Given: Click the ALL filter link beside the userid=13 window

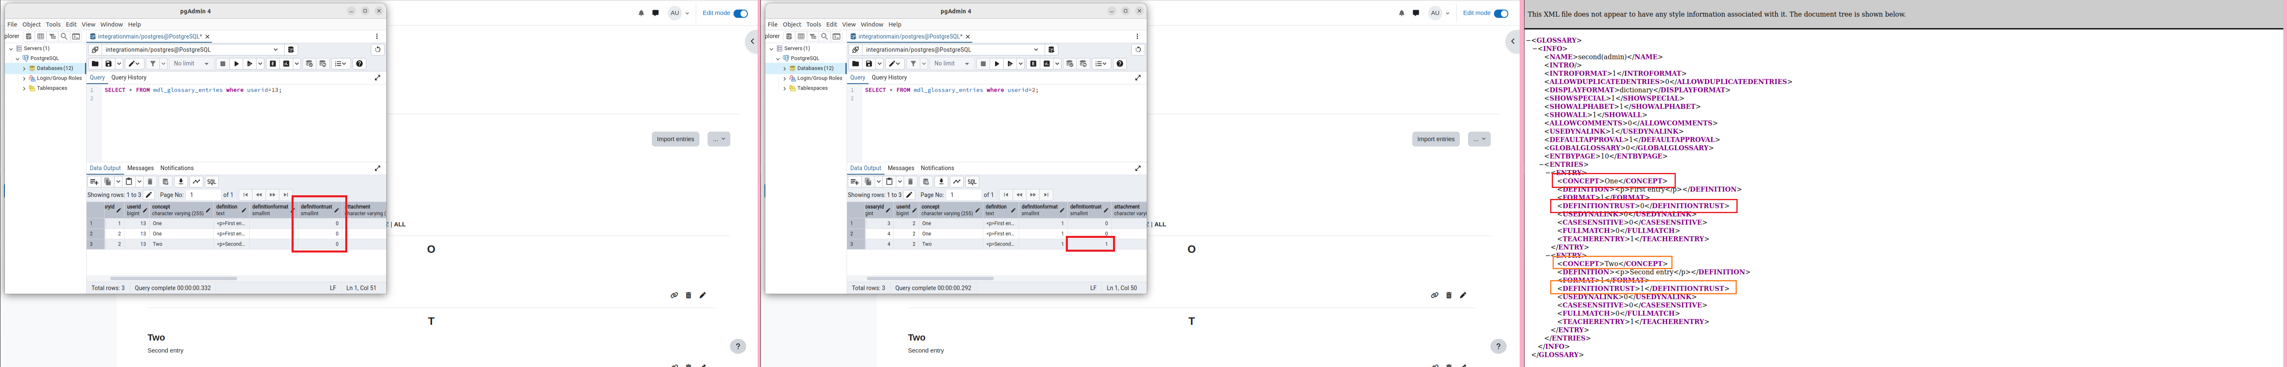Looking at the screenshot, I should 399,224.
